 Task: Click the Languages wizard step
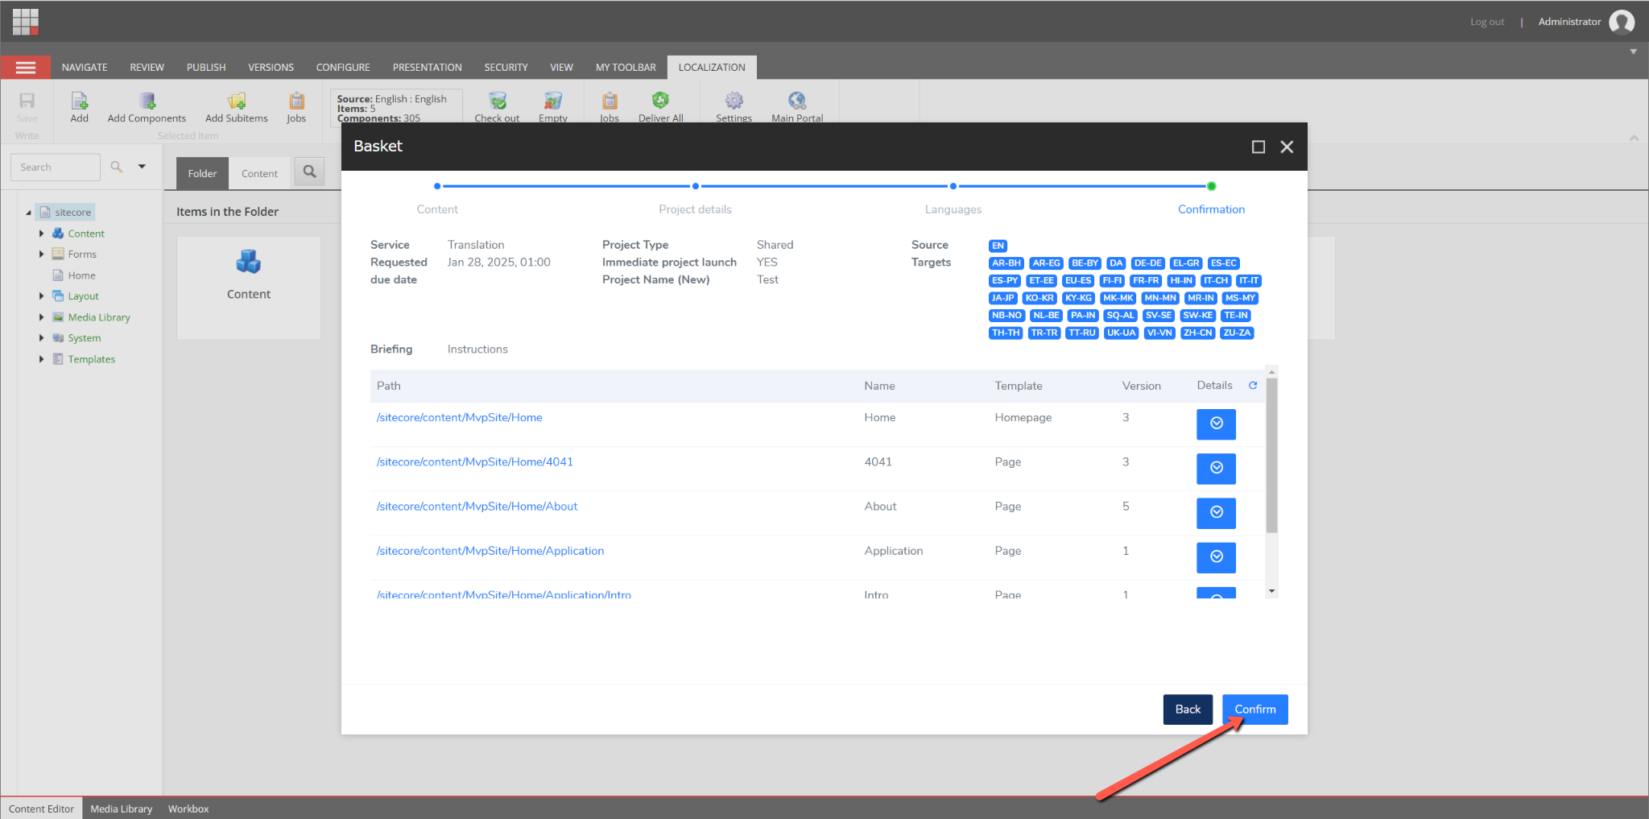[x=953, y=209]
